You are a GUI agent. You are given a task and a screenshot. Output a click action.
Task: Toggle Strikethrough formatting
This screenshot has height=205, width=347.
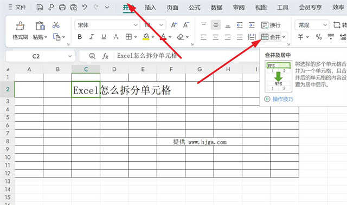[x=116, y=37]
